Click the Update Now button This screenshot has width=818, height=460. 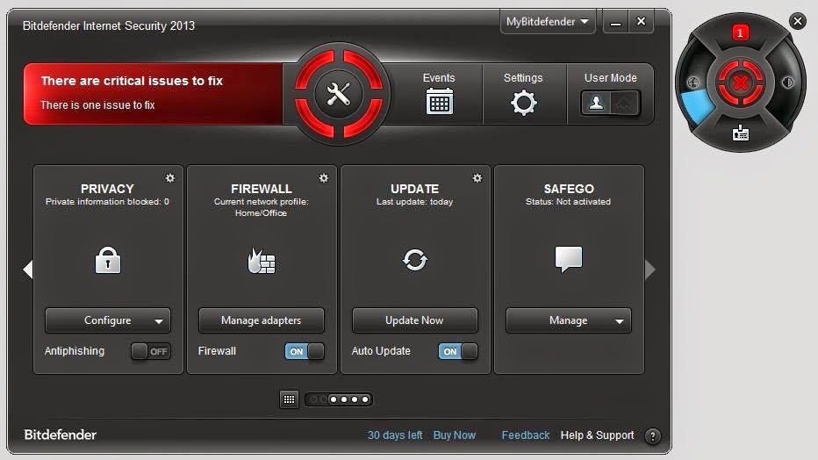[415, 320]
